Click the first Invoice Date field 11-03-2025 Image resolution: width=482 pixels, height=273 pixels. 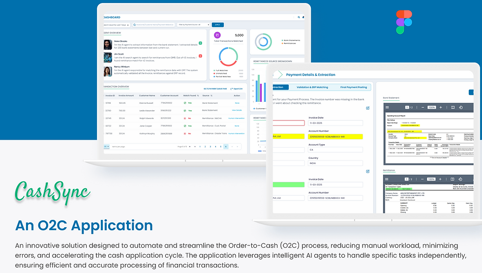pos(335,123)
